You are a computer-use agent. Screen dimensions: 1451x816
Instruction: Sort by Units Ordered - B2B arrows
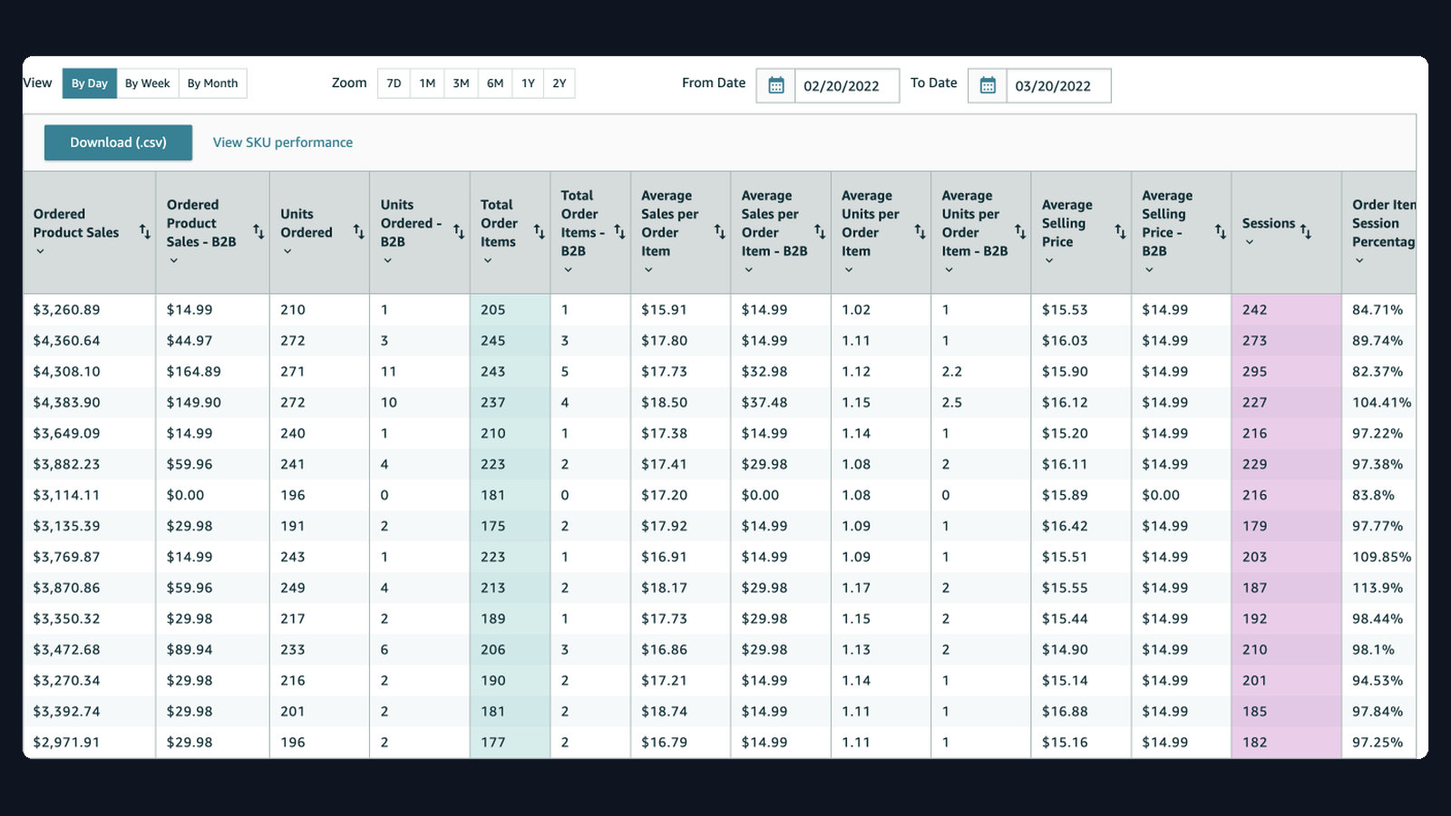pyautogui.click(x=459, y=232)
